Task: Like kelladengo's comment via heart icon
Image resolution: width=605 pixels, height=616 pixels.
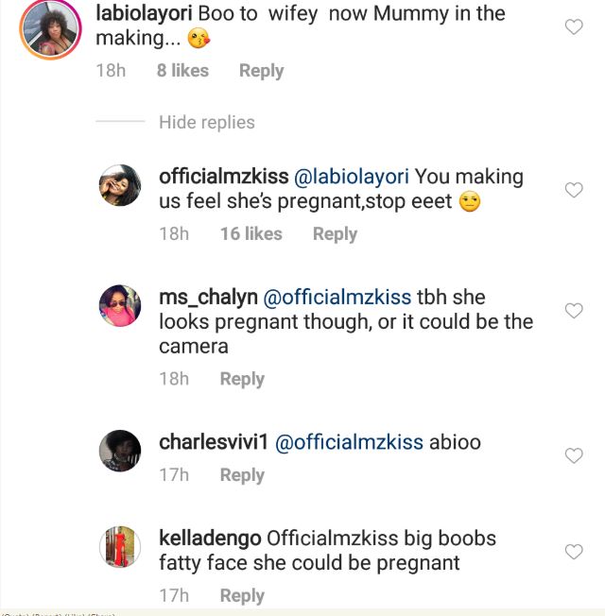Action: (573, 552)
